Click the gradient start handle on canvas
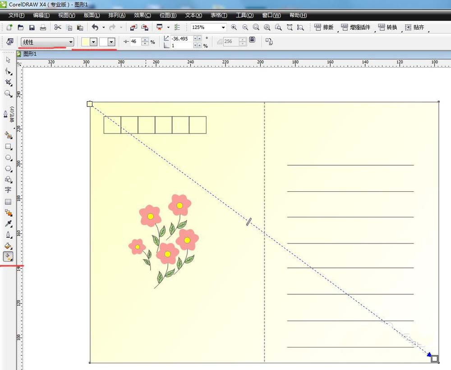This screenshot has width=451, height=370. click(x=90, y=104)
